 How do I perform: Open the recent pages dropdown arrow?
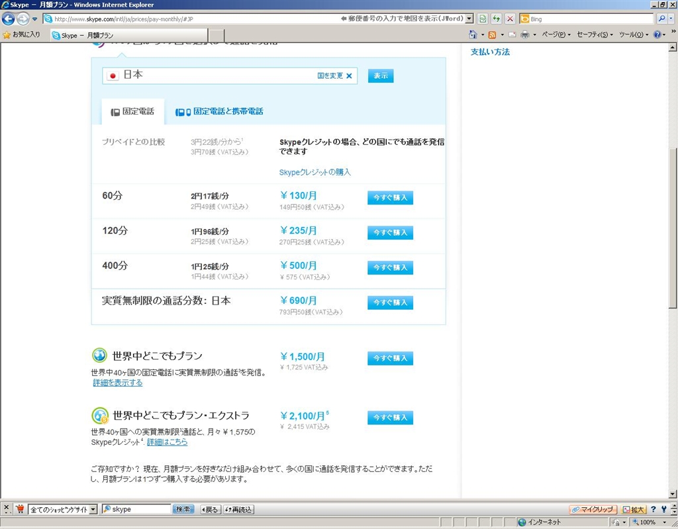pos(34,19)
